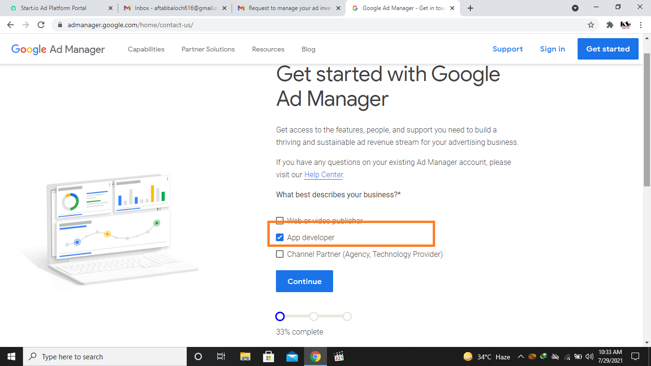The width and height of the screenshot is (651, 366).
Task: Check the Web or video publisher box
Action: pos(280,221)
